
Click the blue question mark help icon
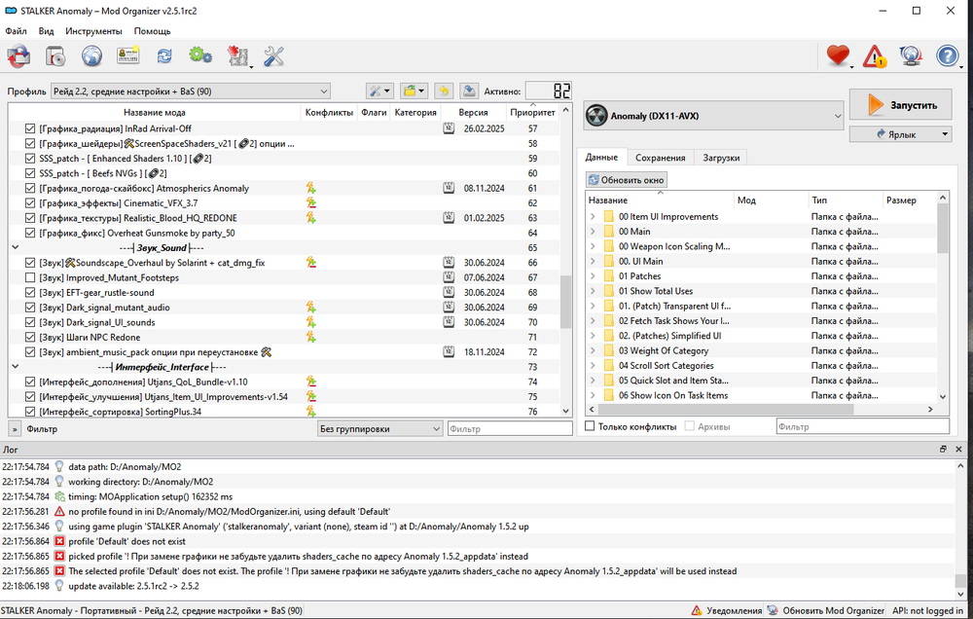pos(948,56)
